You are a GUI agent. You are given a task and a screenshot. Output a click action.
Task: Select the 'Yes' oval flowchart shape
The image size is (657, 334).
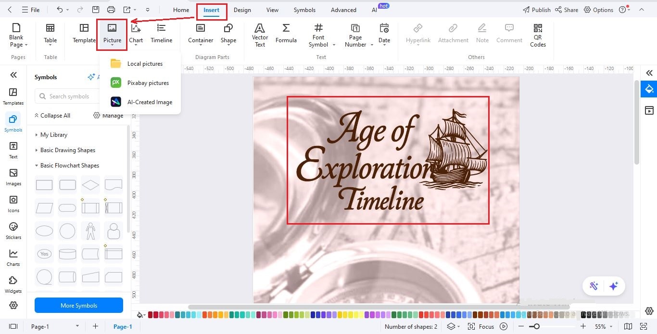tap(45, 254)
